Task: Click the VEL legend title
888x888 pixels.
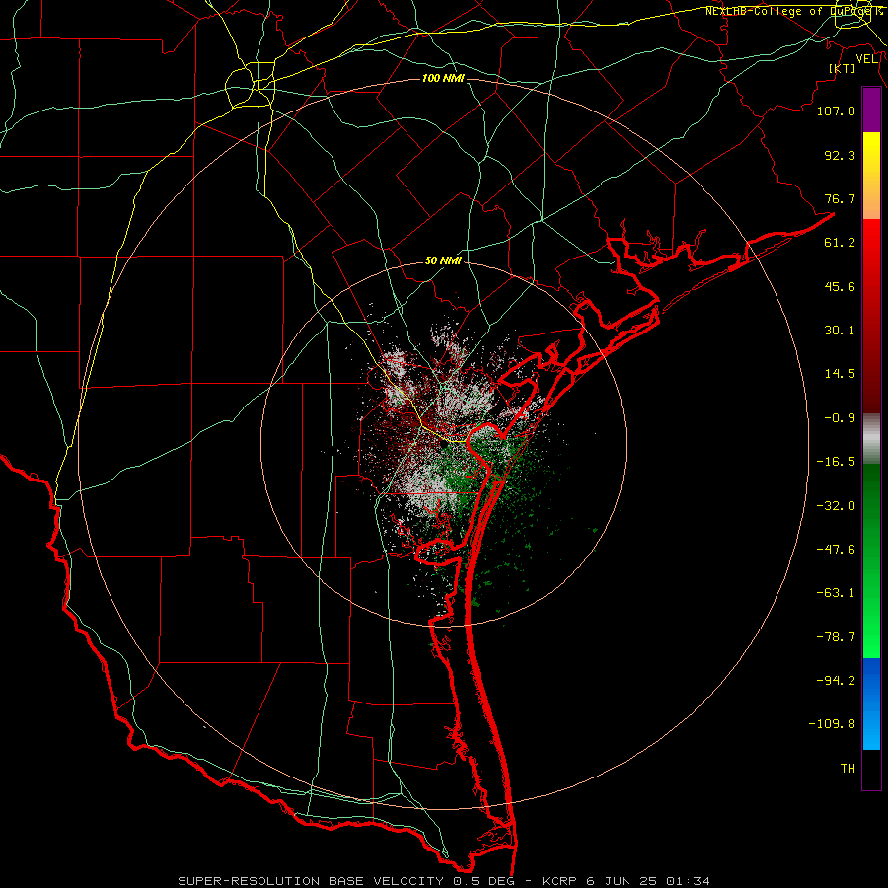Action: point(866,59)
